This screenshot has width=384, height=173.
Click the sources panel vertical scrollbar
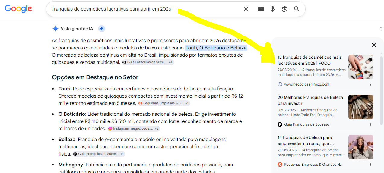382,90
